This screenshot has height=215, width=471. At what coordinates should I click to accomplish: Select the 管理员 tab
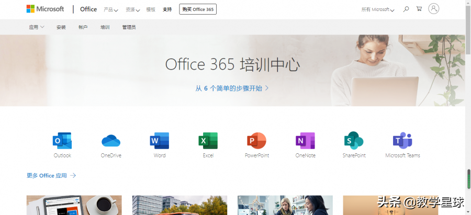129,27
